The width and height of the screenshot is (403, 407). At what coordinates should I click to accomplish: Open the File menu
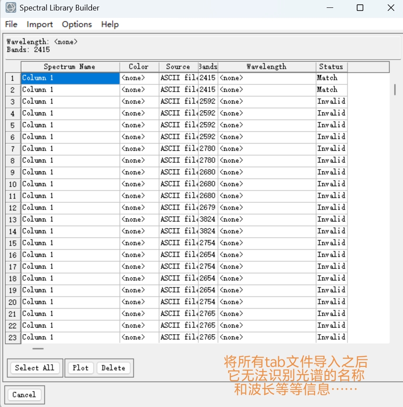11,24
